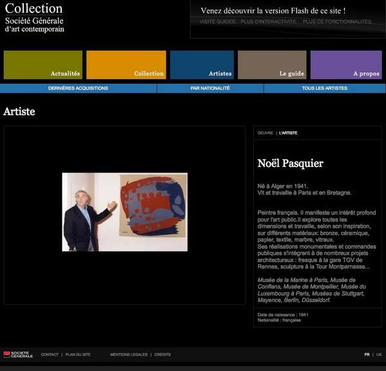Screen dimensions: 386x371
Task: Click the 'Visite guidée' banner text
Action: (217, 22)
